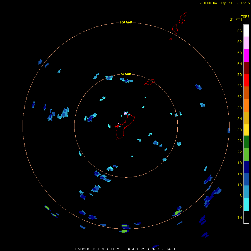
Task: Click the 50 value on the legend scale
Action: 240,75
